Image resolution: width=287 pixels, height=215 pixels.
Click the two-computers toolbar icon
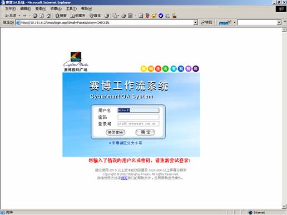click(x=167, y=16)
